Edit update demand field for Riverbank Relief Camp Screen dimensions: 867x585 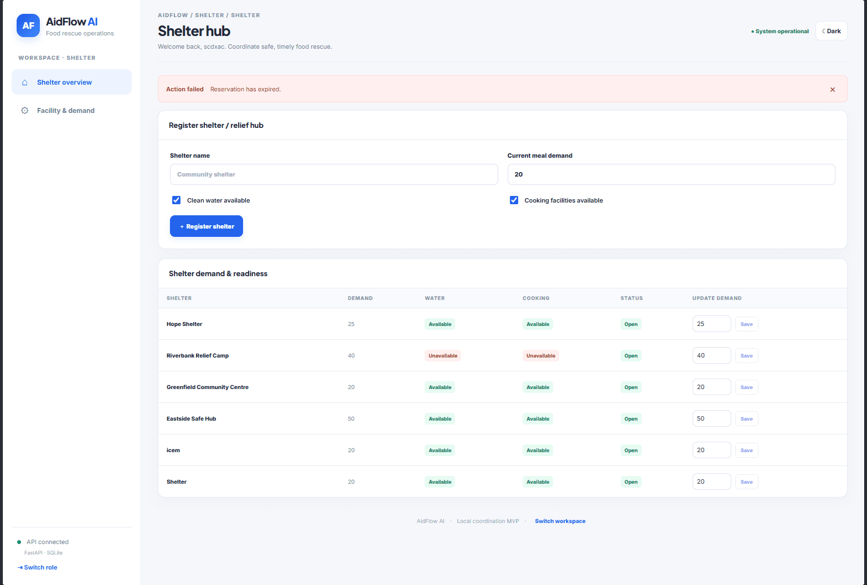711,355
